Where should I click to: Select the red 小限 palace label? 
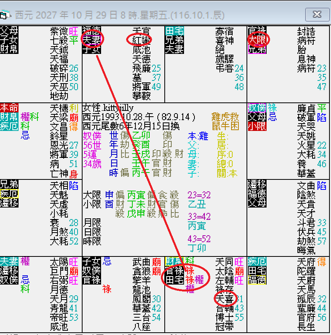[257, 126]
